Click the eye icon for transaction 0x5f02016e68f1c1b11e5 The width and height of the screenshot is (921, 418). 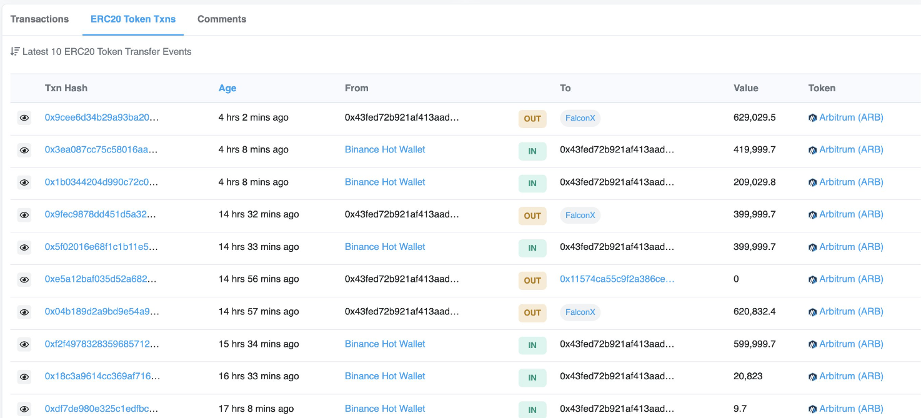(24, 247)
